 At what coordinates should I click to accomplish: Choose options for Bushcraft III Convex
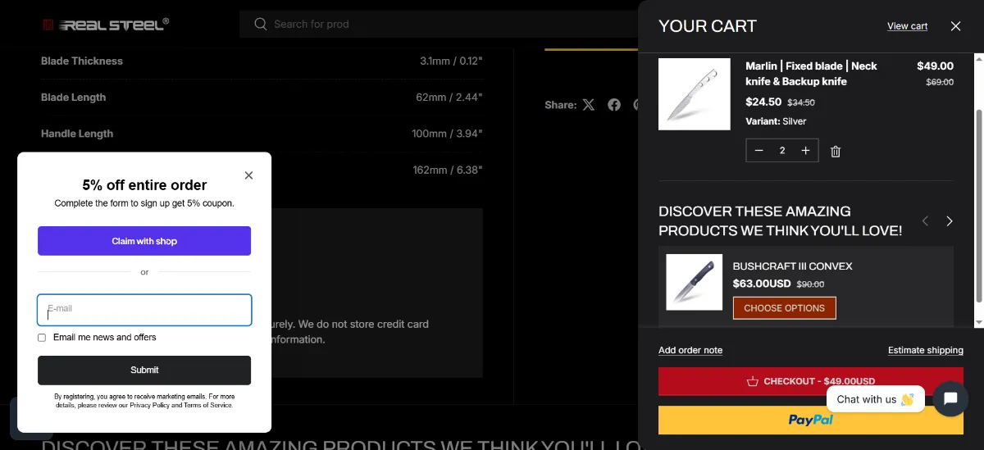[784, 308]
